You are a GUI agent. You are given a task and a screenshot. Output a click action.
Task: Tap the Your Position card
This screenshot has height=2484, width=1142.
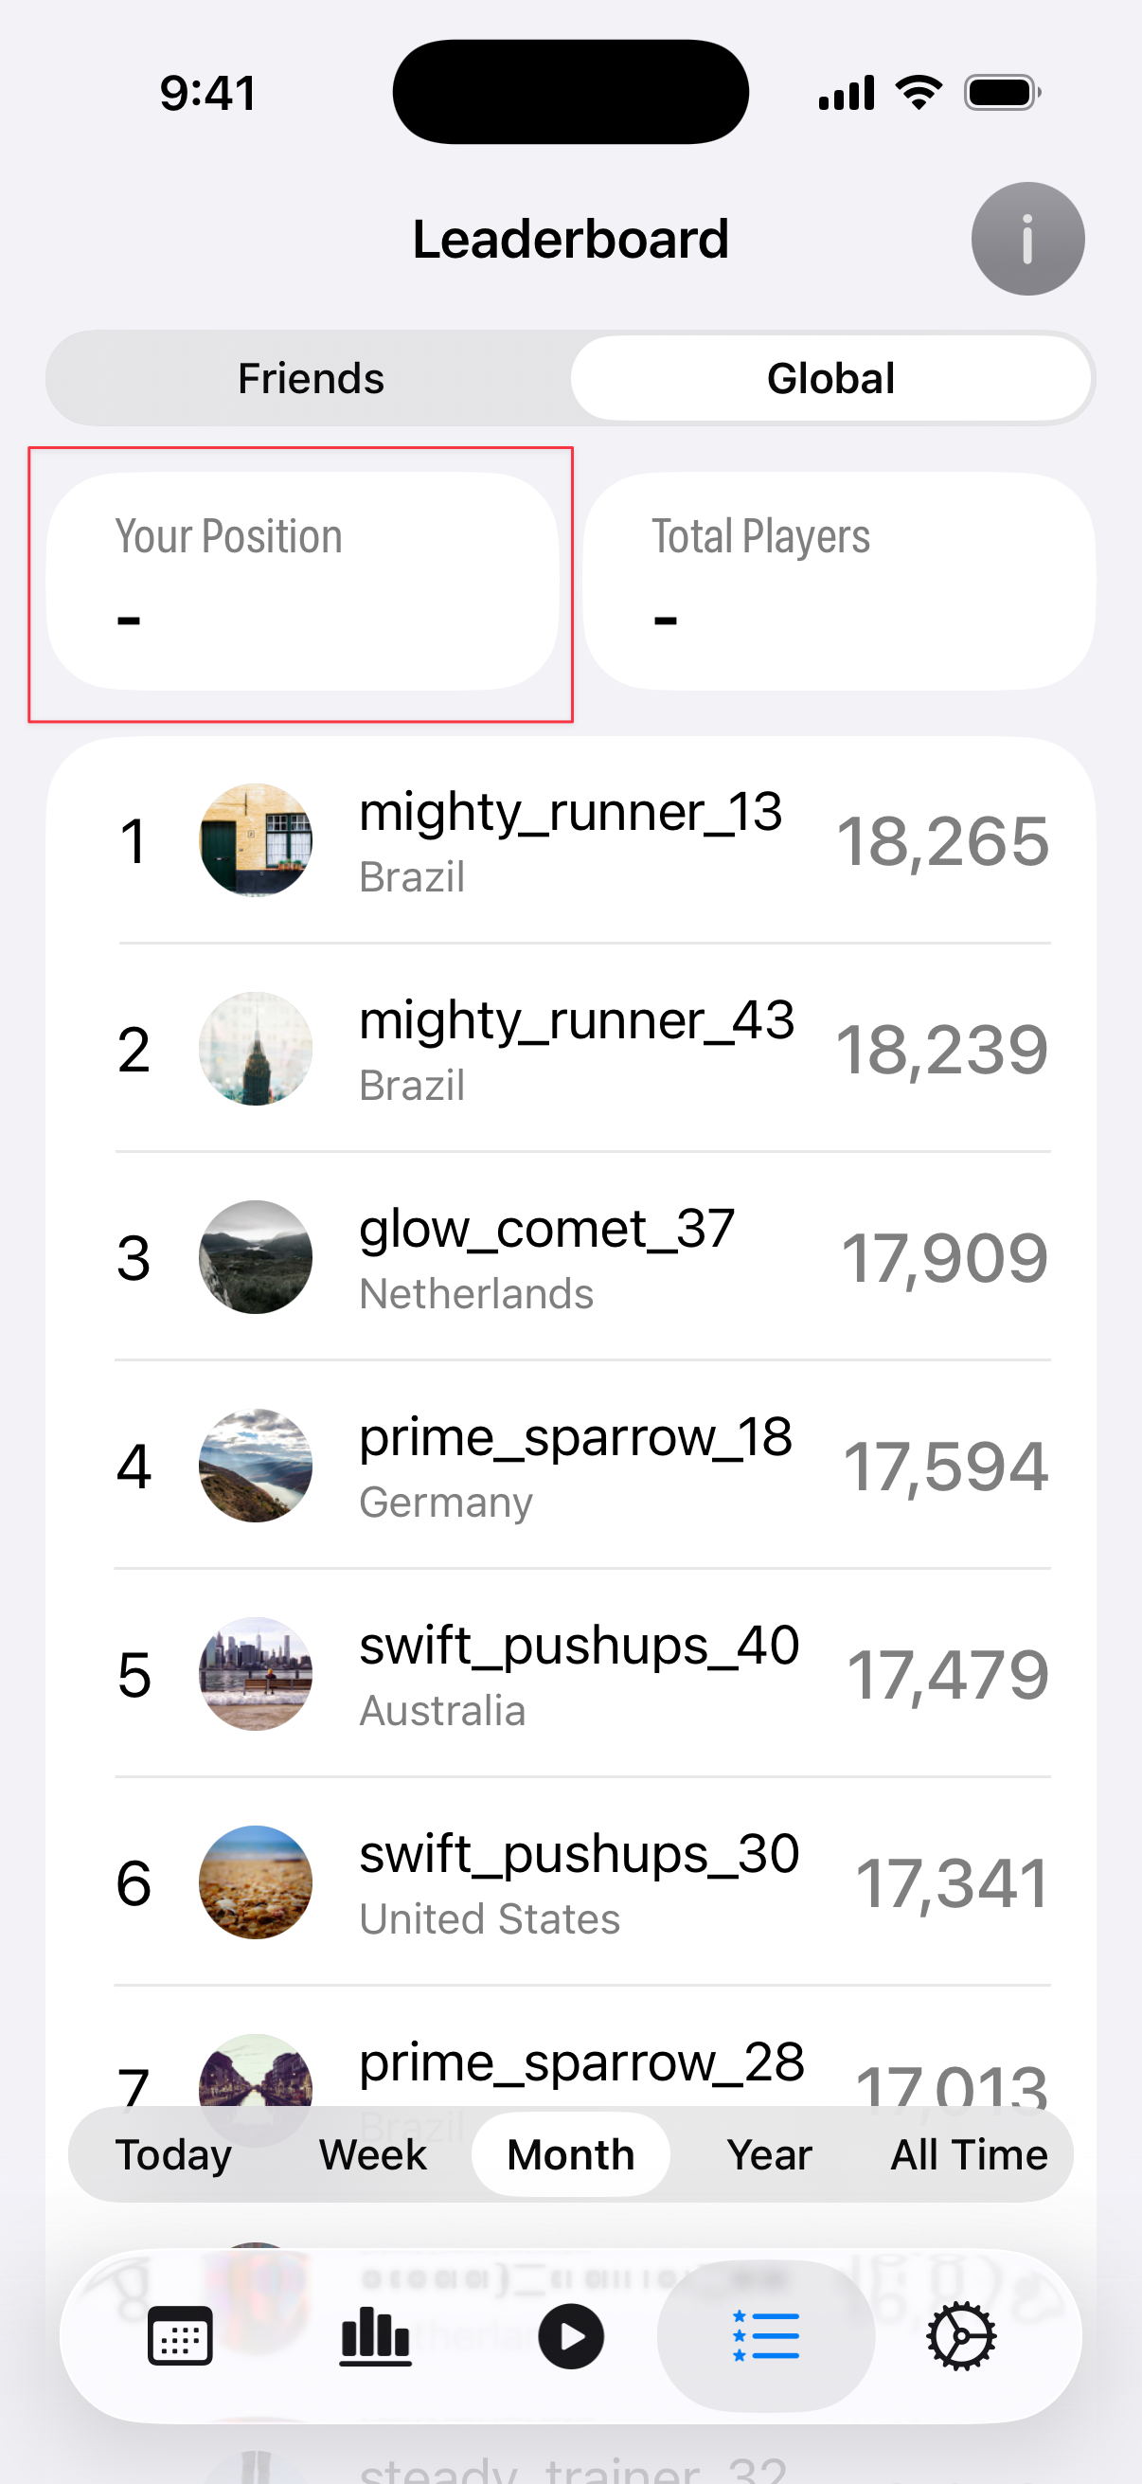302,581
